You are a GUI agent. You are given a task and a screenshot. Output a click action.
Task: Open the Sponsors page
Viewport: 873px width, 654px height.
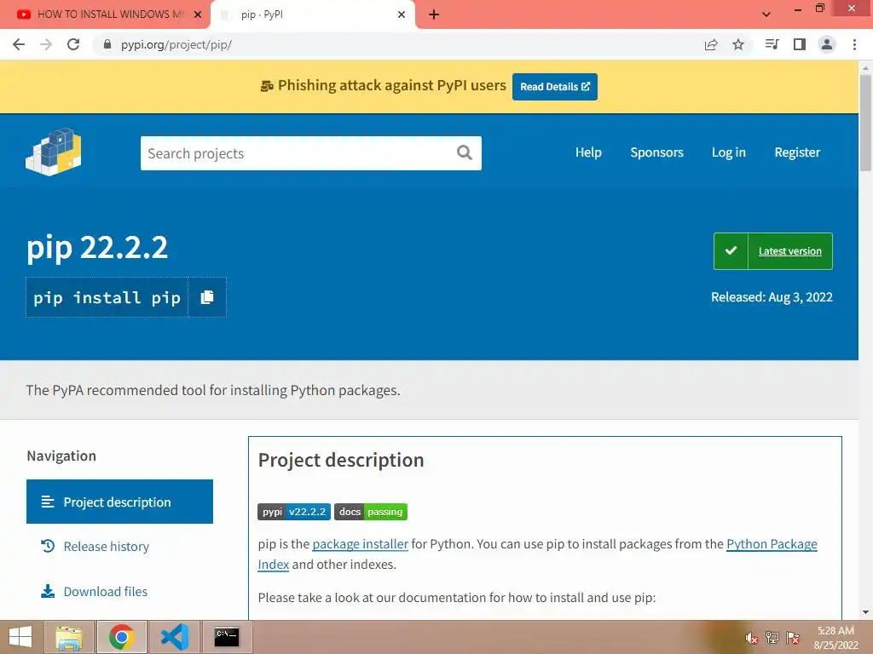pyautogui.click(x=657, y=152)
